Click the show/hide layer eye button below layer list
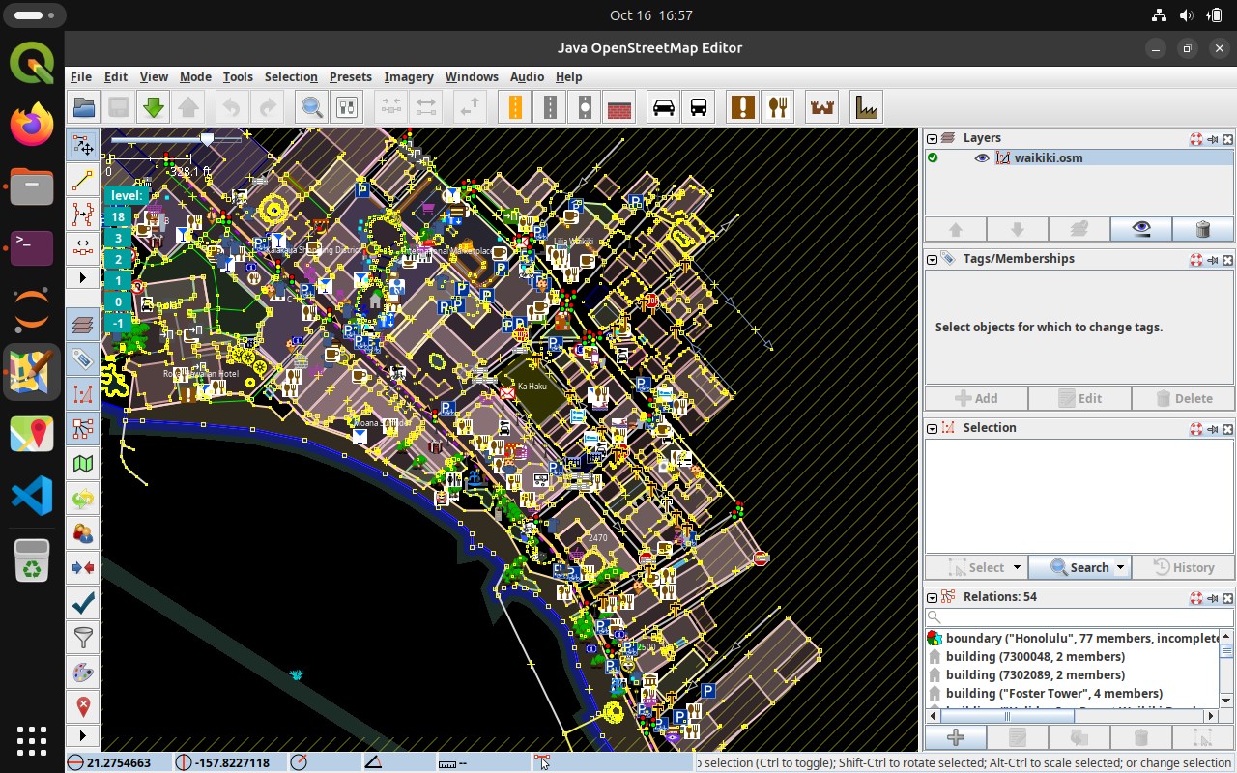This screenshot has width=1237, height=773. coord(1142,229)
